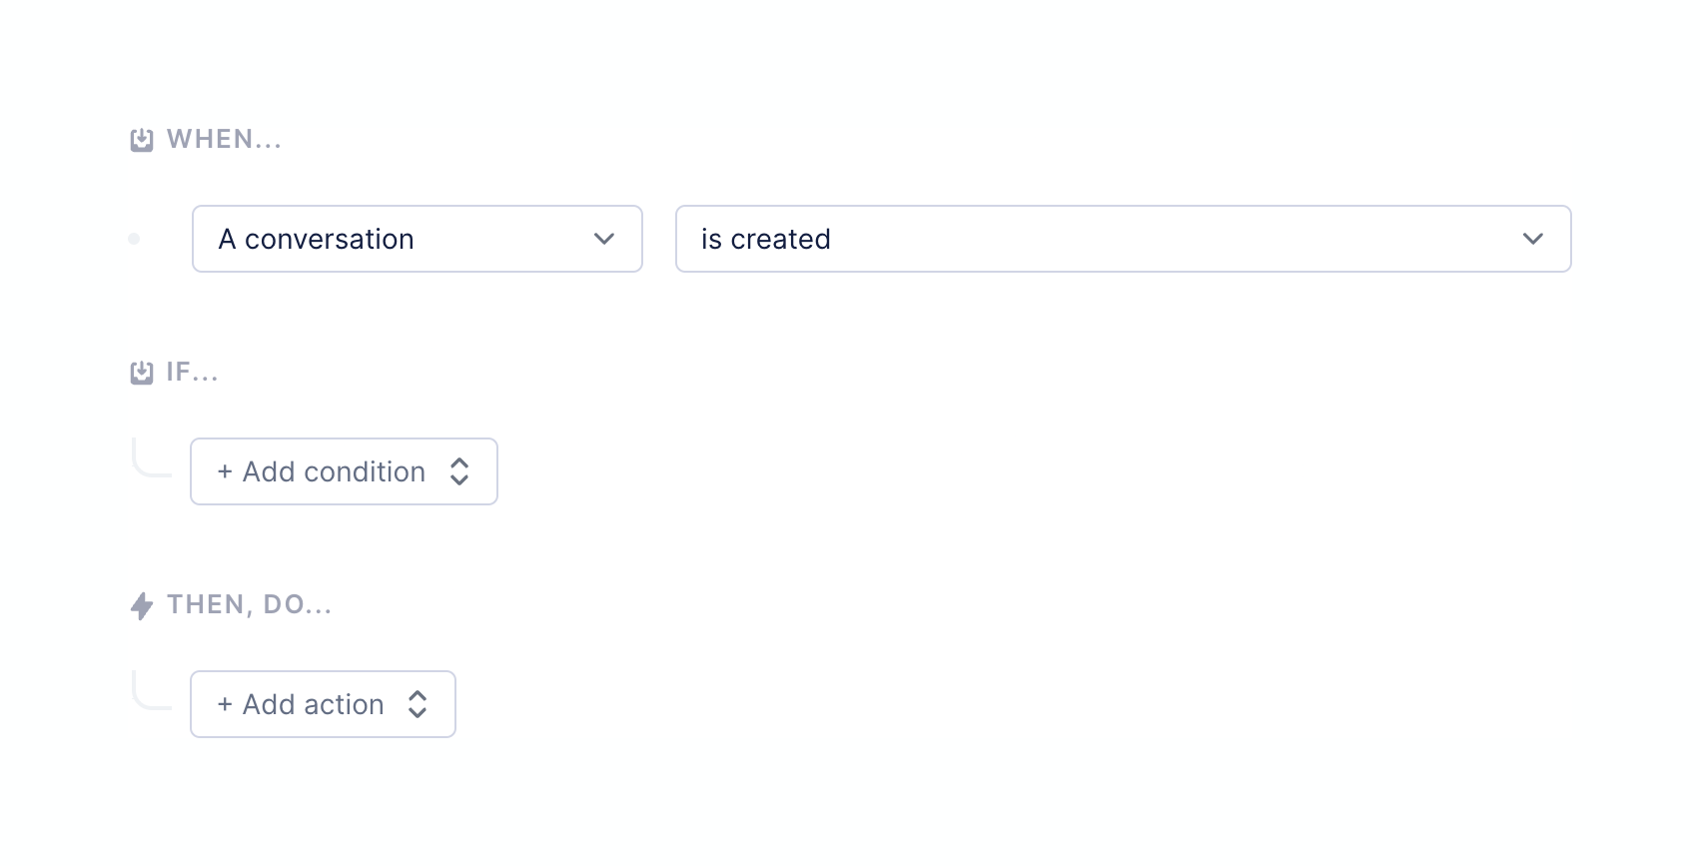The height and width of the screenshot is (866, 1700).
Task: Expand the chevron on the A conversation selector
Action: (603, 239)
